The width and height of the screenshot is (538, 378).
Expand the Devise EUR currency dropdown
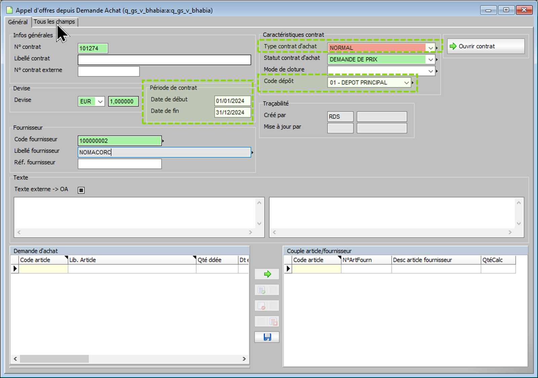(100, 101)
